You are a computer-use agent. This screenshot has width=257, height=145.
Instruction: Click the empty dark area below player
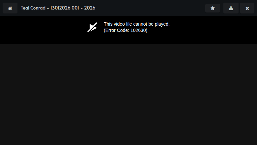click(x=128, y=94)
